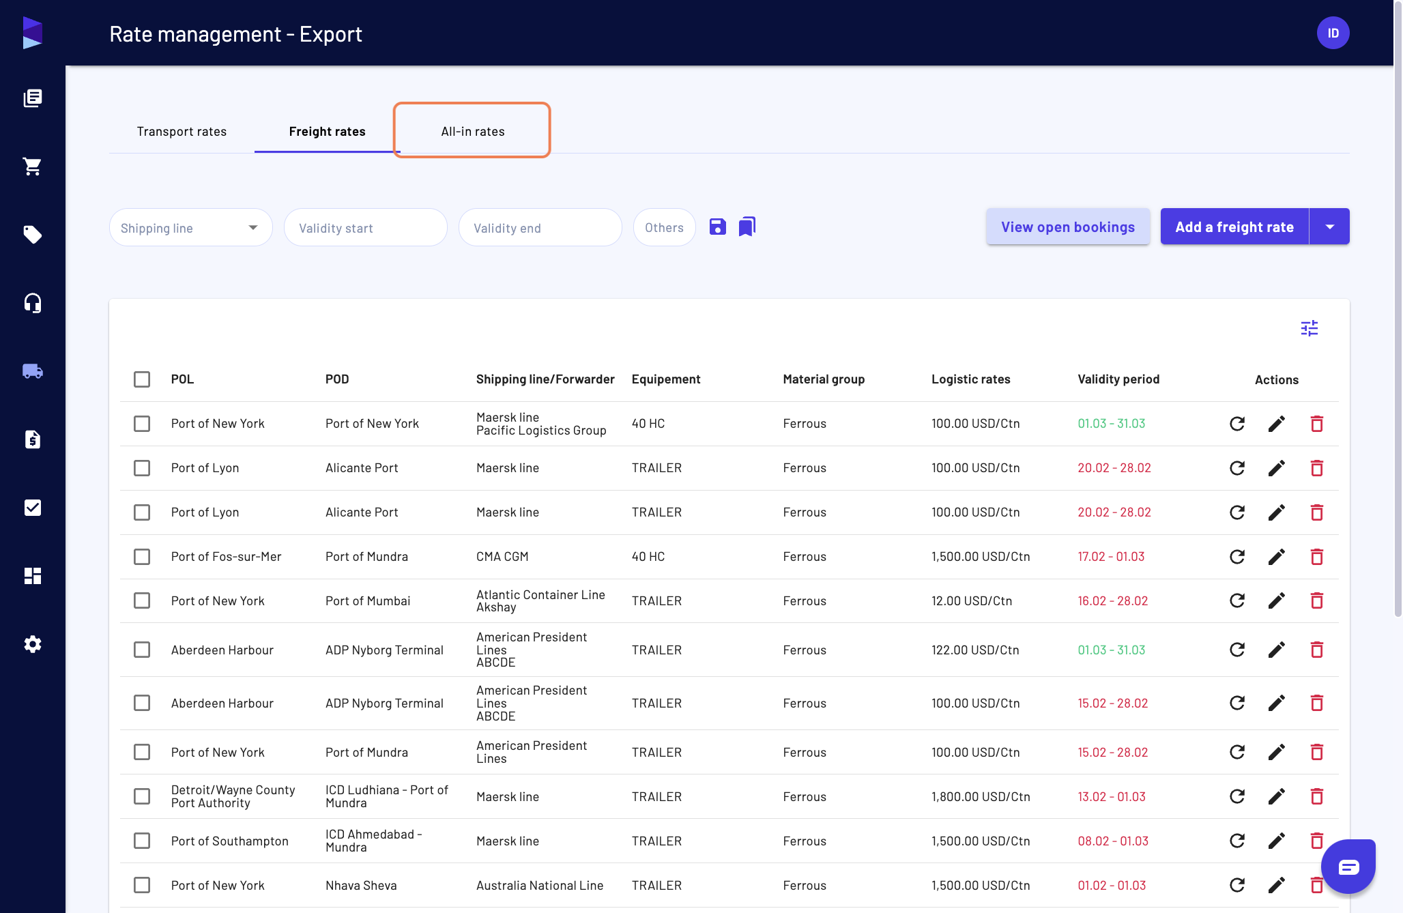This screenshot has height=913, width=1403.
Task: Open the library icon in sidebar
Action: click(x=33, y=98)
